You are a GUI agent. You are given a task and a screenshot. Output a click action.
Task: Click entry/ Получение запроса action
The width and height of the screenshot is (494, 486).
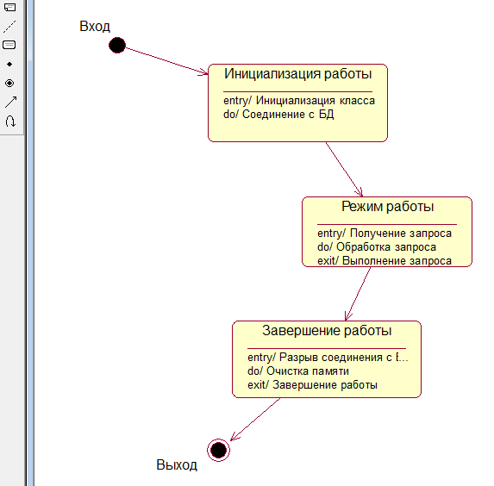(385, 233)
